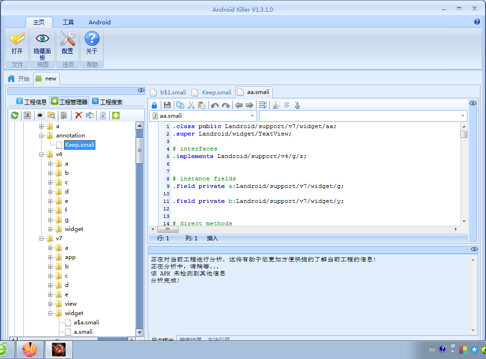Toggle the eye icon on log output panel

click(x=474, y=250)
